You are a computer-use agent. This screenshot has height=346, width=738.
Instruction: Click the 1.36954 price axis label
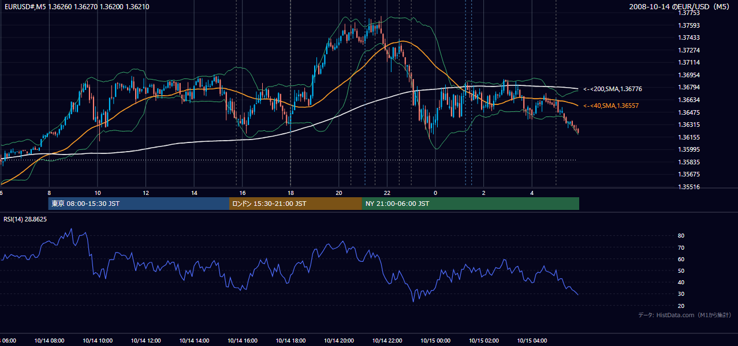pyautogui.click(x=689, y=75)
